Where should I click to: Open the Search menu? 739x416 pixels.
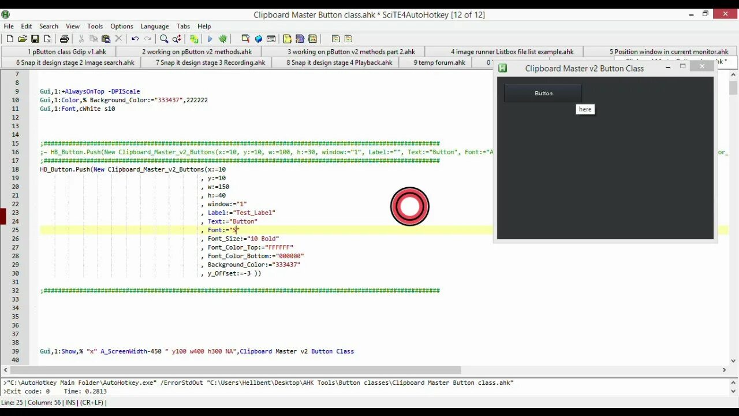pyautogui.click(x=48, y=26)
